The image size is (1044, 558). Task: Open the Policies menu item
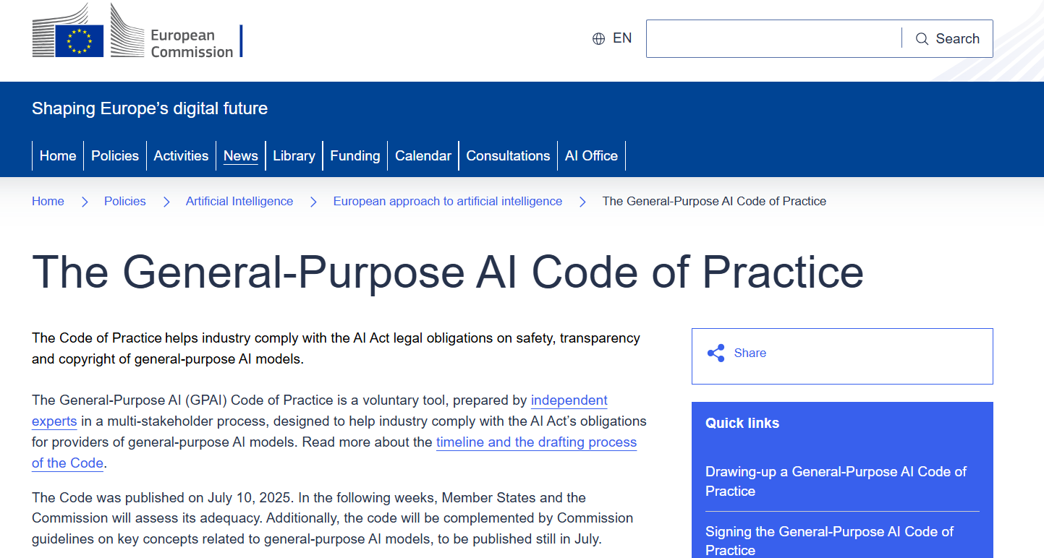pos(115,155)
